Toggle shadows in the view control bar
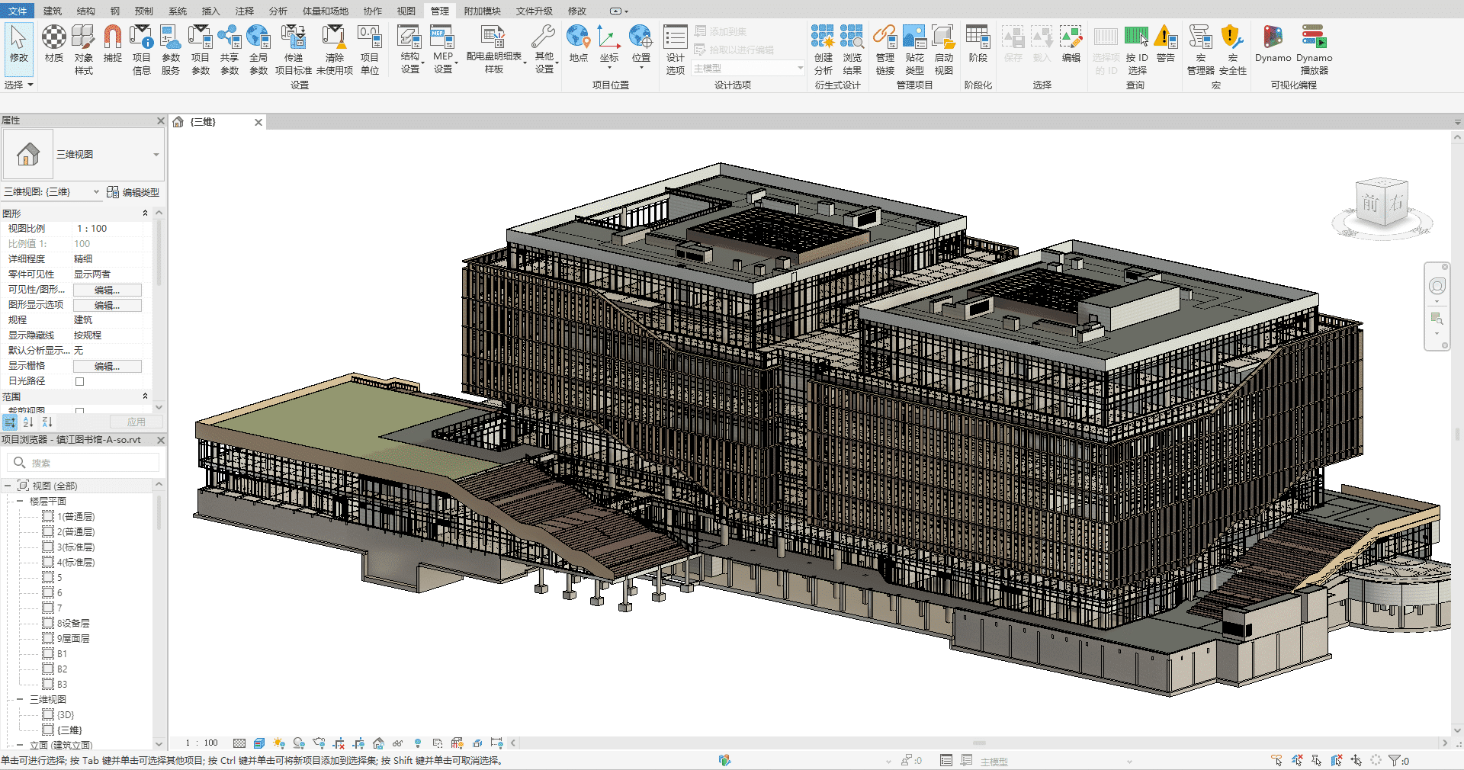1464x770 pixels. pos(300,743)
